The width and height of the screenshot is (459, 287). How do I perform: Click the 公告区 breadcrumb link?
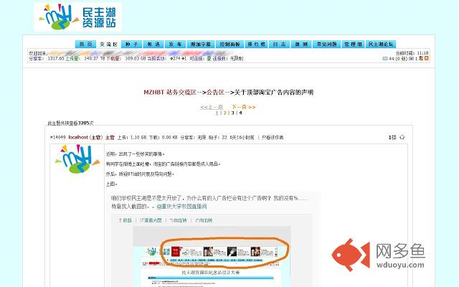(x=215, y=93)
